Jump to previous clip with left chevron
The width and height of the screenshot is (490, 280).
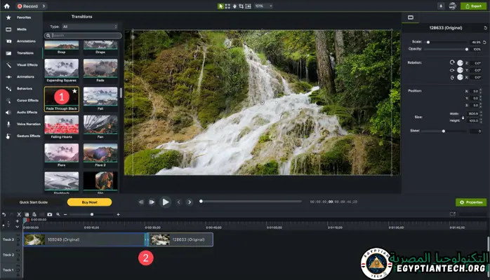click(179, 202)
